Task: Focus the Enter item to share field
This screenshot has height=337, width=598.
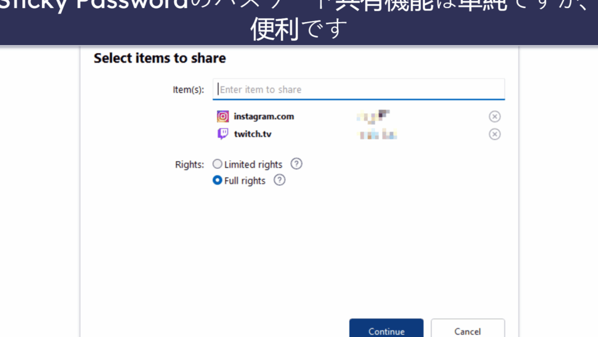Action: 359,89
